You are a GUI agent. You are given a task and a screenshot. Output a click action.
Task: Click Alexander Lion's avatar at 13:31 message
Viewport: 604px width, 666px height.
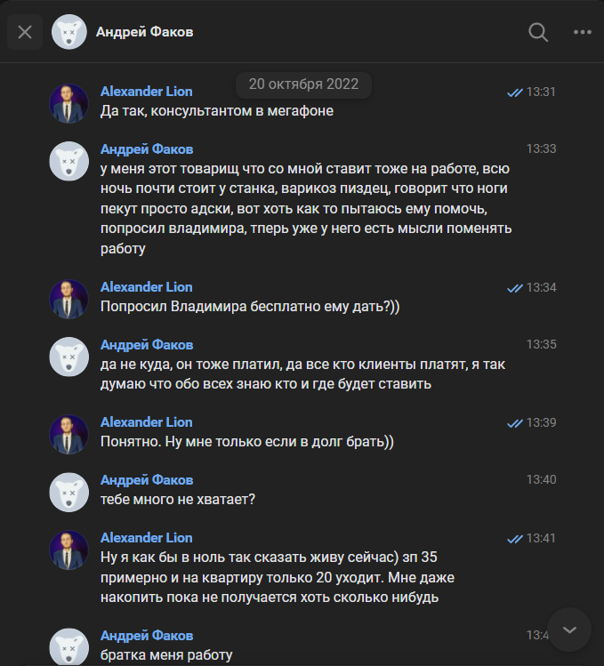[x=68, y=103]
